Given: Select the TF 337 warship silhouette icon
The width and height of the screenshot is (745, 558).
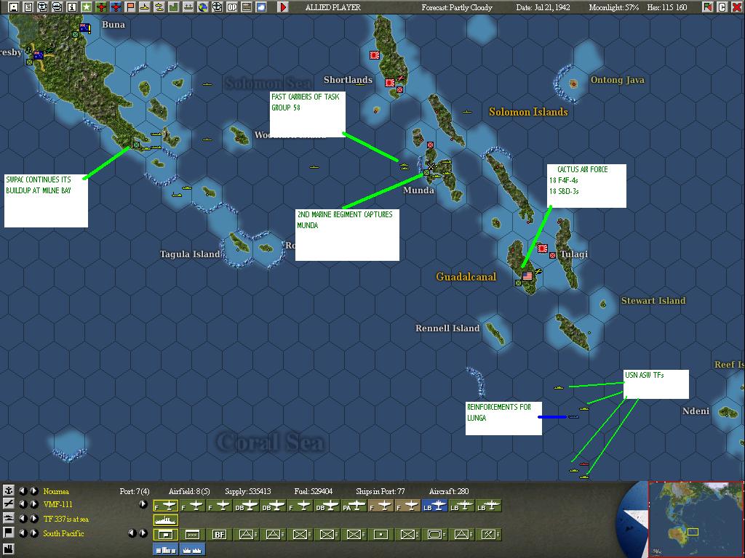Looking at the screenshot, I should pyautogui.click(x=165, y=520).
